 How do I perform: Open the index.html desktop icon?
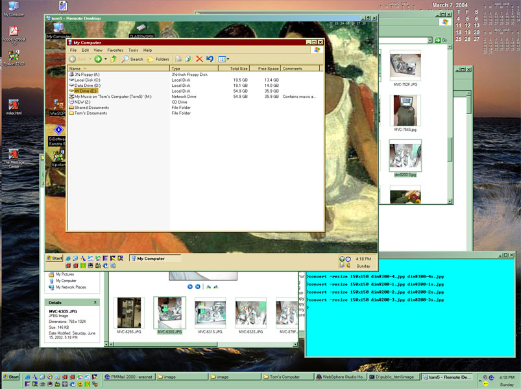point(14,106)
